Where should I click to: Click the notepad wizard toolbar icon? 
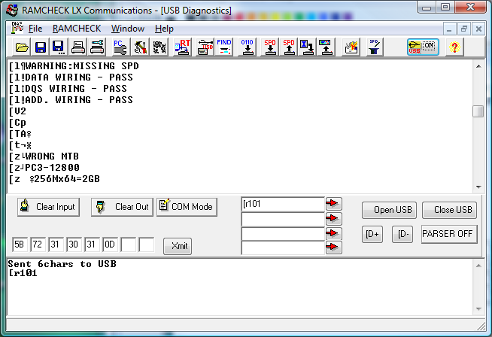pos(351,47)
